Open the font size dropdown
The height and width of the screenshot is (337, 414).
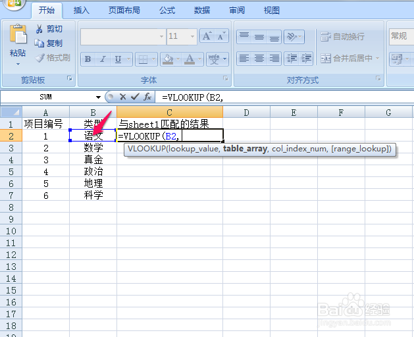tap(192, 36)
